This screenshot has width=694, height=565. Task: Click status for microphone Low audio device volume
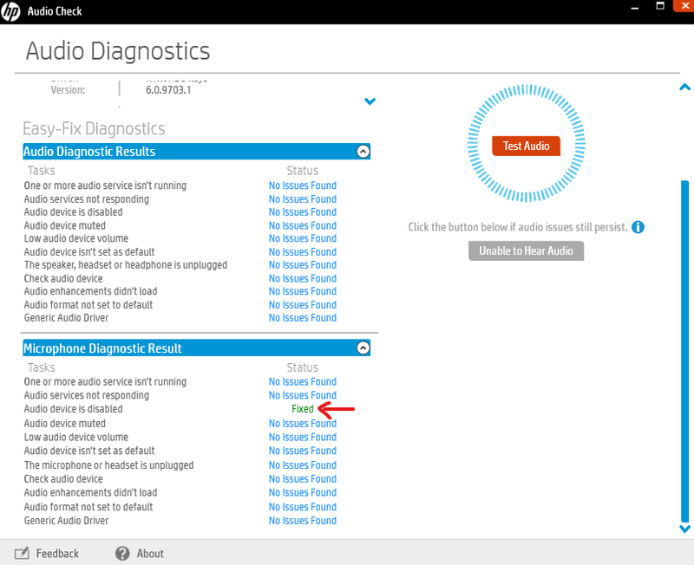pos(302,438)
